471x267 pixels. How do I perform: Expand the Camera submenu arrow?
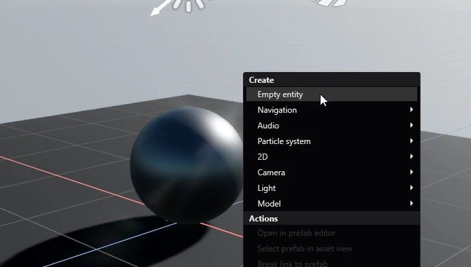click(x=412, y=172)
